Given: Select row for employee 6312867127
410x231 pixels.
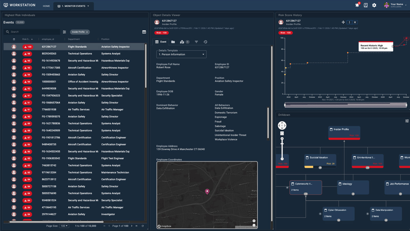Looking at the screenshot, I should pos(74,47).
